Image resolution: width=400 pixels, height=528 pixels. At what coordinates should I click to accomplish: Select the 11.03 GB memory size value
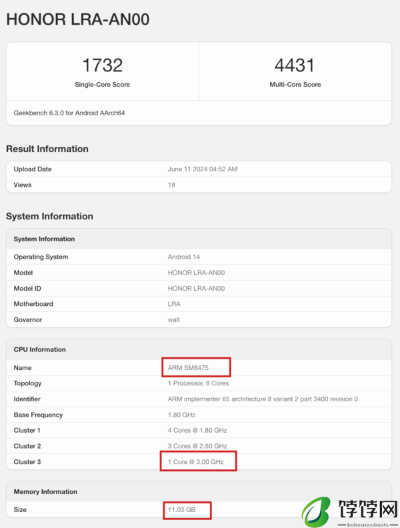click(x=181, y=510)
